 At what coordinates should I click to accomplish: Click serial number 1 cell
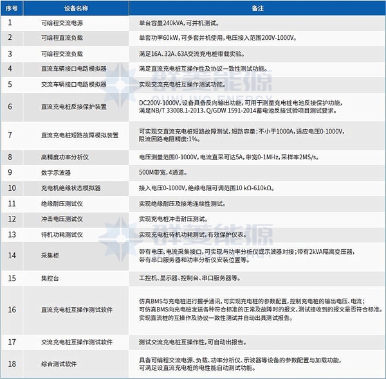click(10, 23)
